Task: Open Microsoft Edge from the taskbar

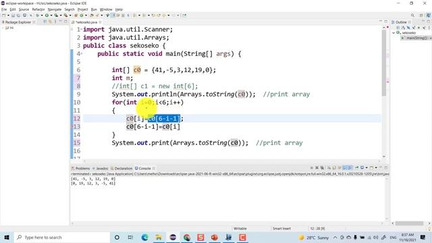Action: (x=144, y=237)
